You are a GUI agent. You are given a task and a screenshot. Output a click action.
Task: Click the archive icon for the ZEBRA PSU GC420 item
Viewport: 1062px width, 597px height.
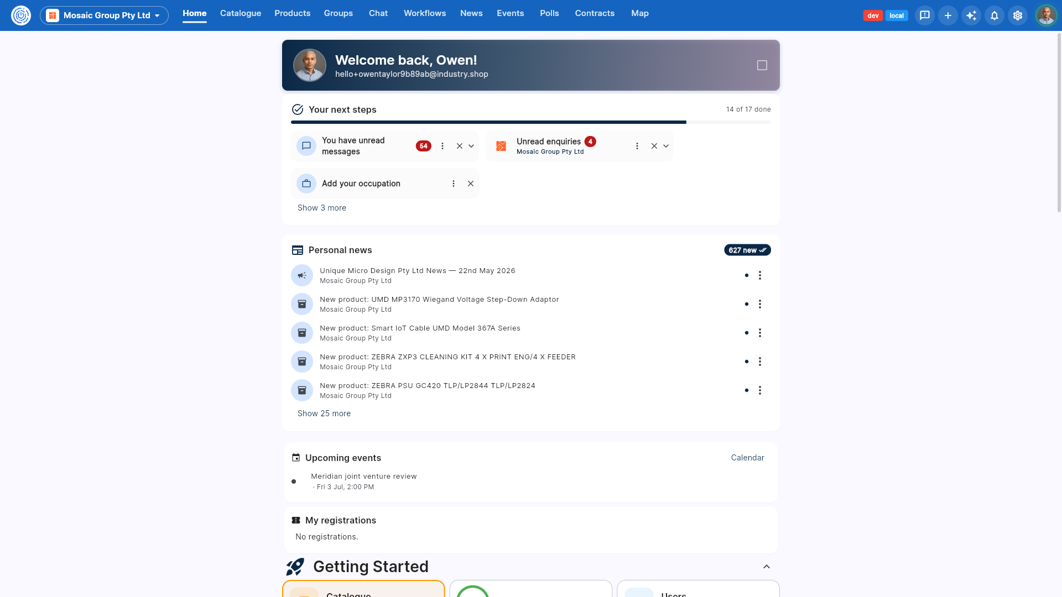tap(302, 390)
